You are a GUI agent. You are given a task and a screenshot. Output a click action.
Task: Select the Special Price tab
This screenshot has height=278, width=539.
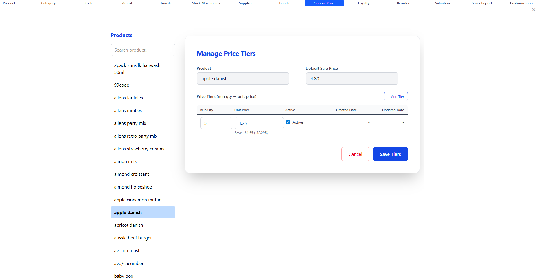click(324, 3)
